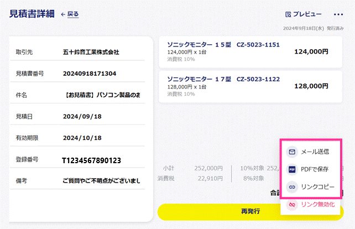Click remarks text ご質問やご不明点がございまし
The height and width of the screenshot is (229, 355).
coord(101,181)
